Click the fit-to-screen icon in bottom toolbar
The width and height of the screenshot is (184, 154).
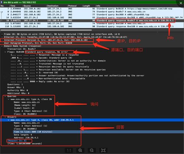(x=103, y=150)
